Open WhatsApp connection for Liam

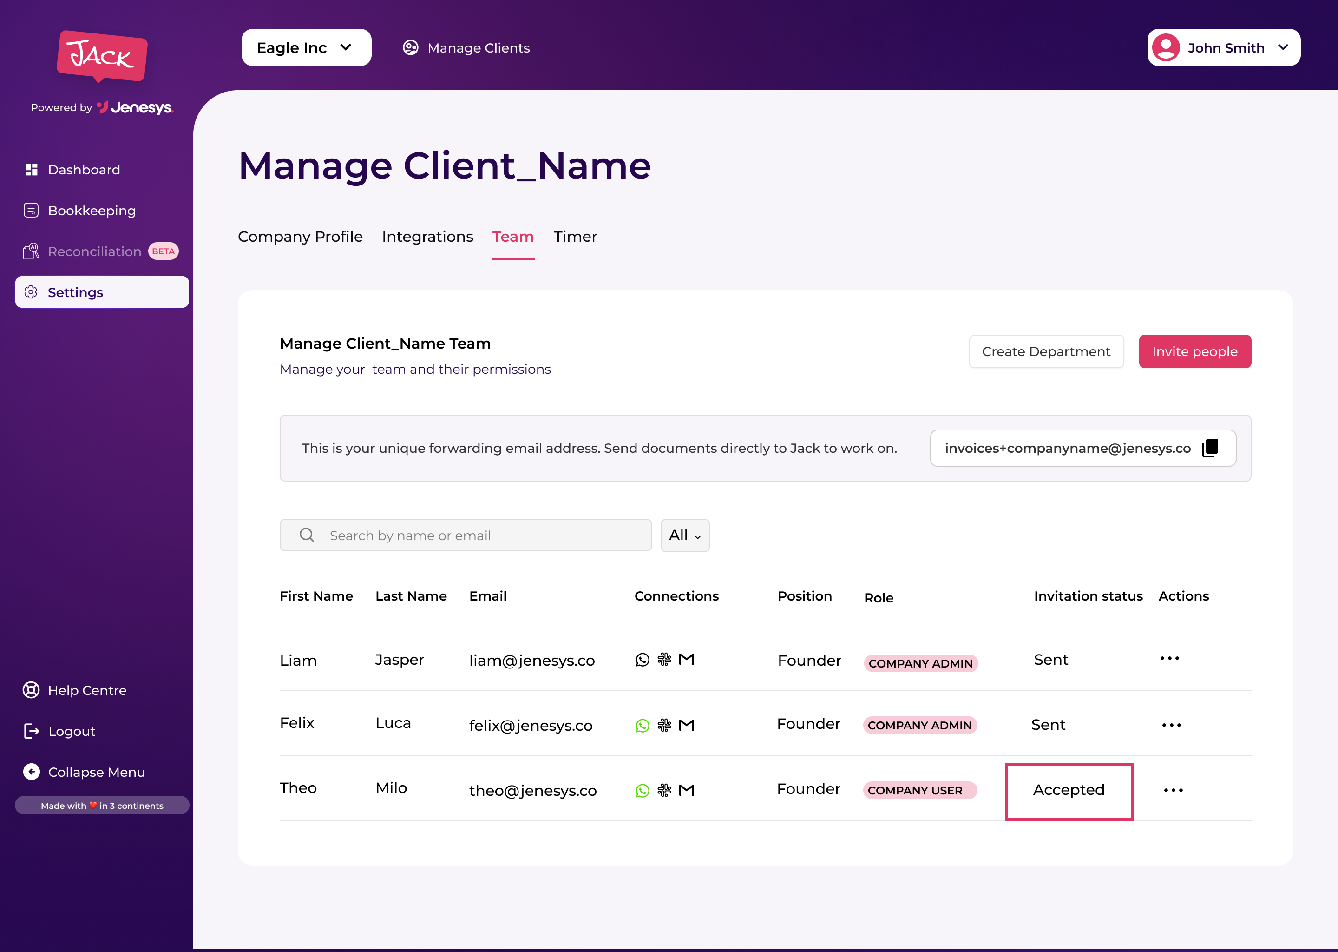pos(643,660)
